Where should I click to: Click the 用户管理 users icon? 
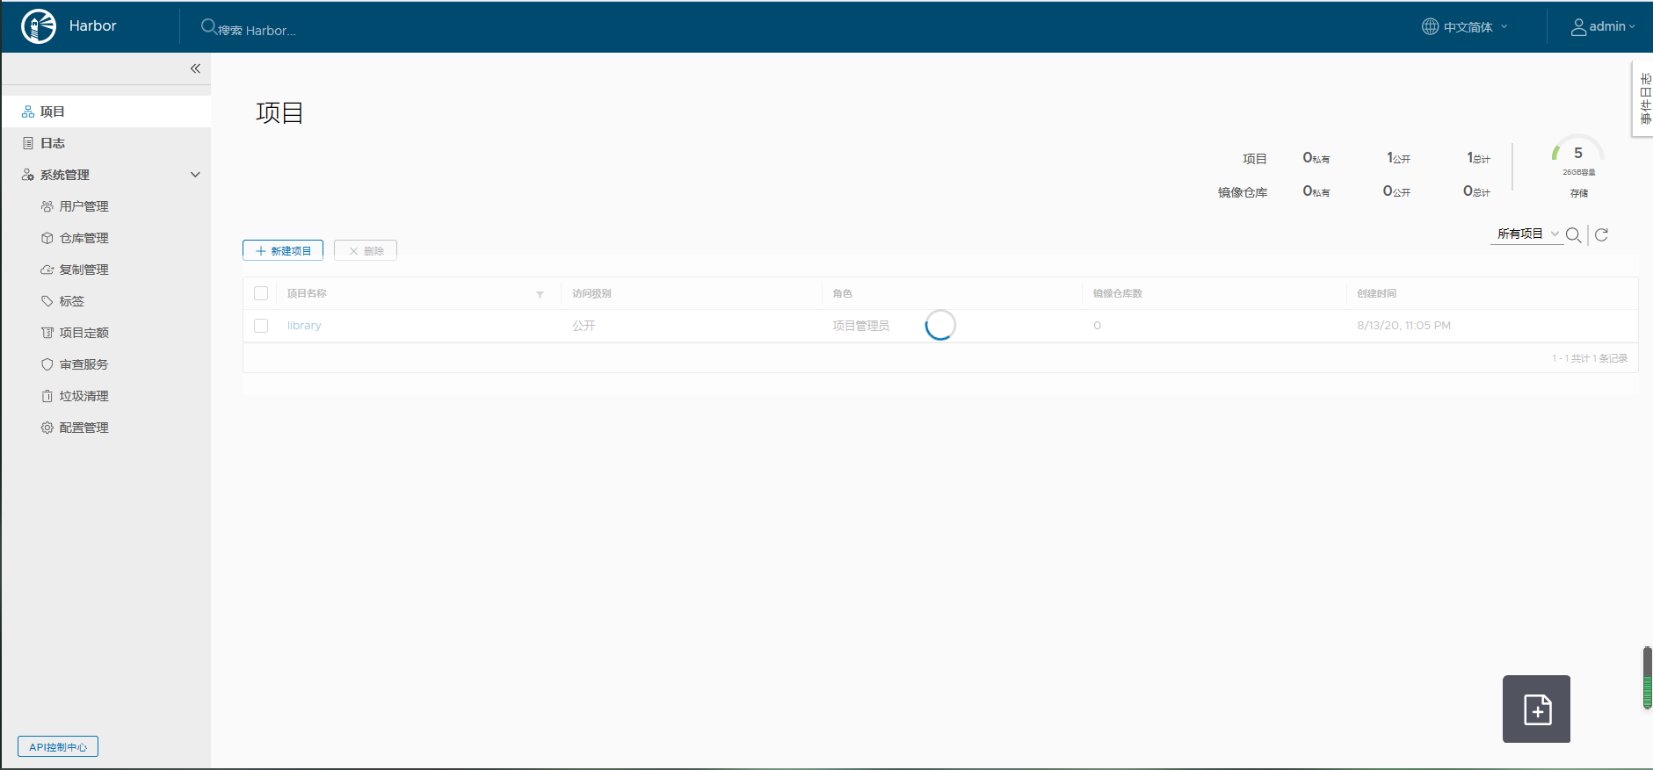pyautogui.click(x=47, y=206)
